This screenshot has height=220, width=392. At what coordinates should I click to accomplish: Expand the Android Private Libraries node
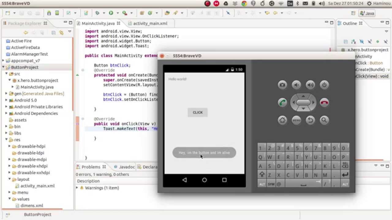tap(6, 107)
